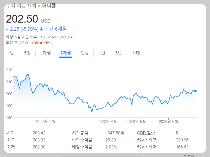Click the 202.50 current price
The height and width of the screenshot is (157, 210).
[x=22, y=19]
